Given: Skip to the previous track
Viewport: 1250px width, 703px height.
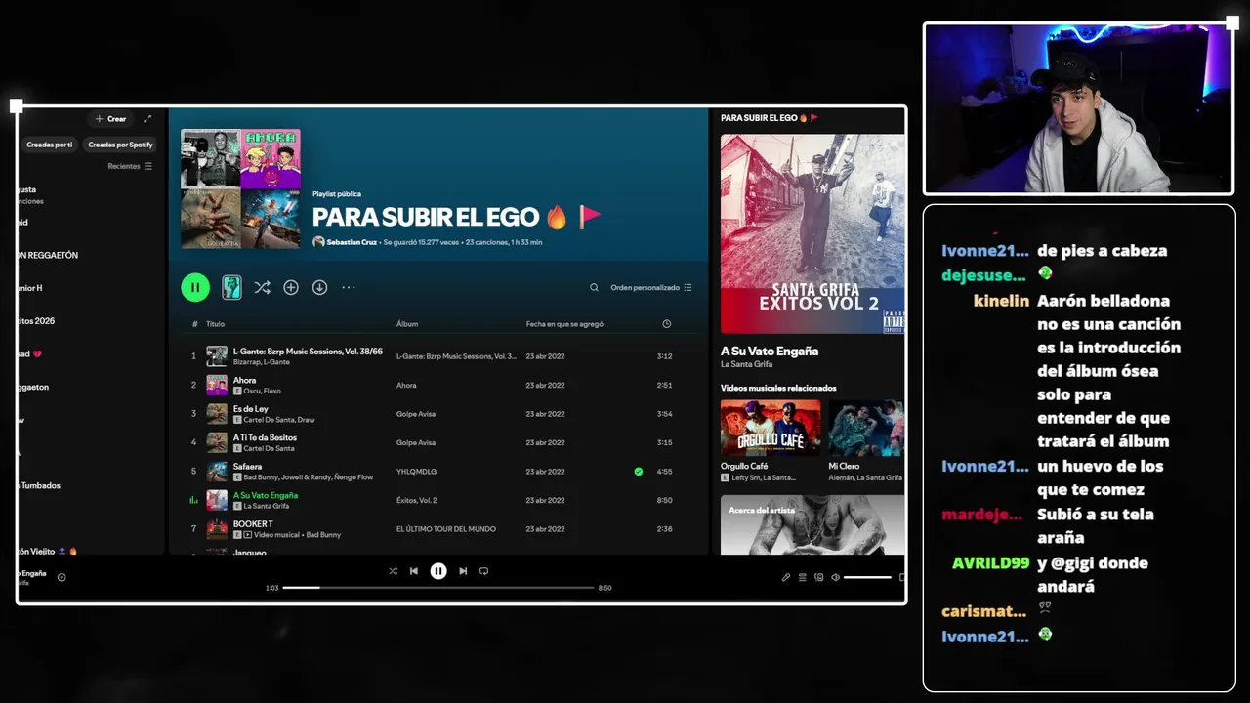Looking at the screenshot, I should click(x=414, y=571).
